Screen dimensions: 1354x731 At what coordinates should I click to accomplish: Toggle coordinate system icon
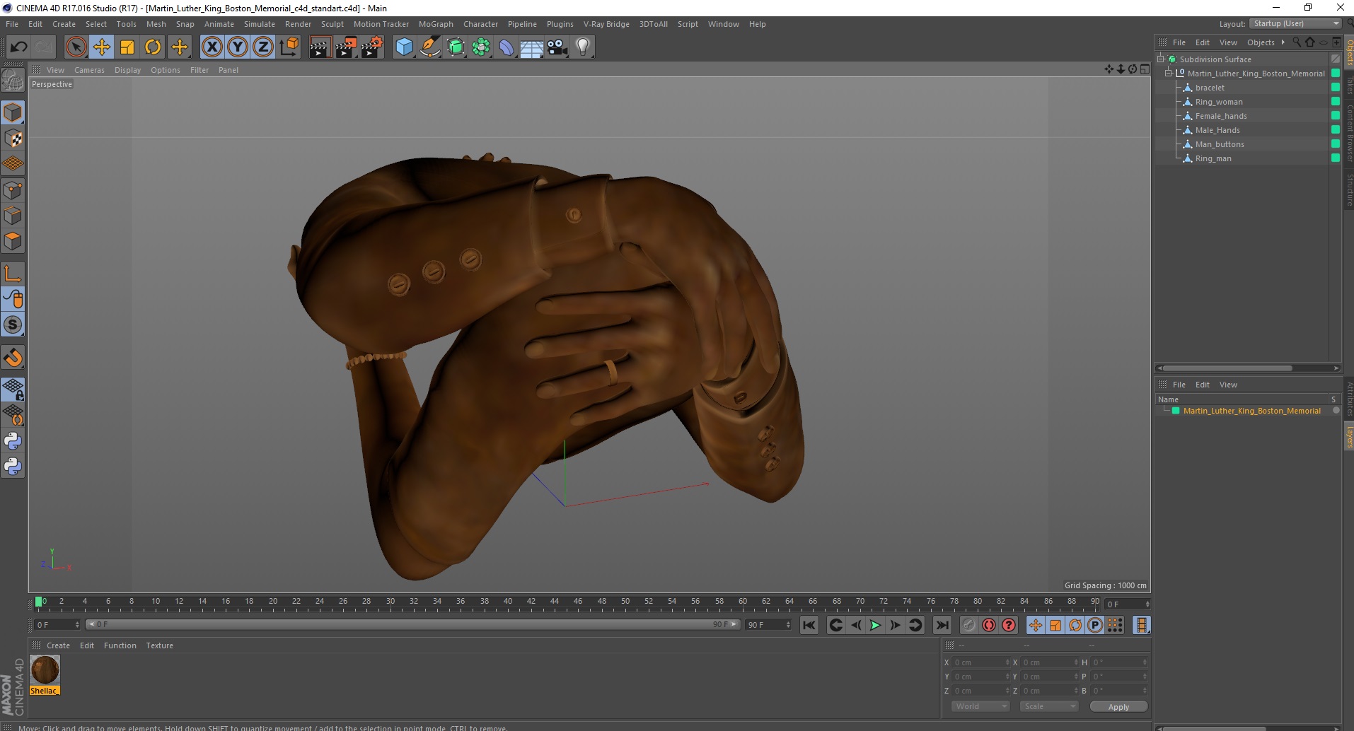289,47
